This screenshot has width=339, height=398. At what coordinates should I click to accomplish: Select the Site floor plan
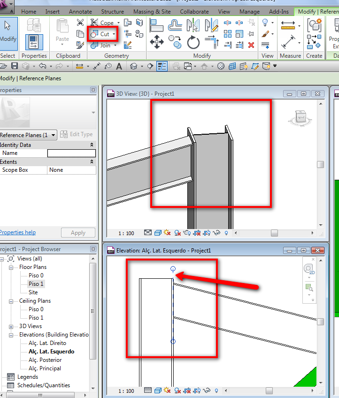coord(33,292)
